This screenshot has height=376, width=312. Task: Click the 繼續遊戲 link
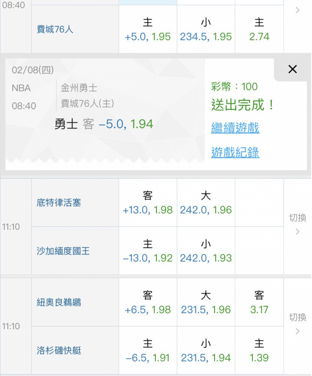235,128
